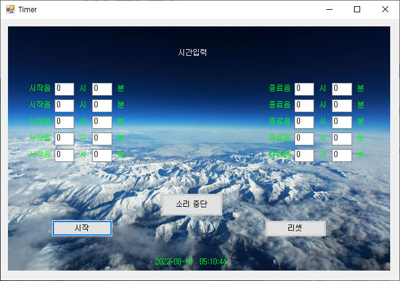
Task: Focus hour field in first 시작음 row
Action: [x=64, y=89]
